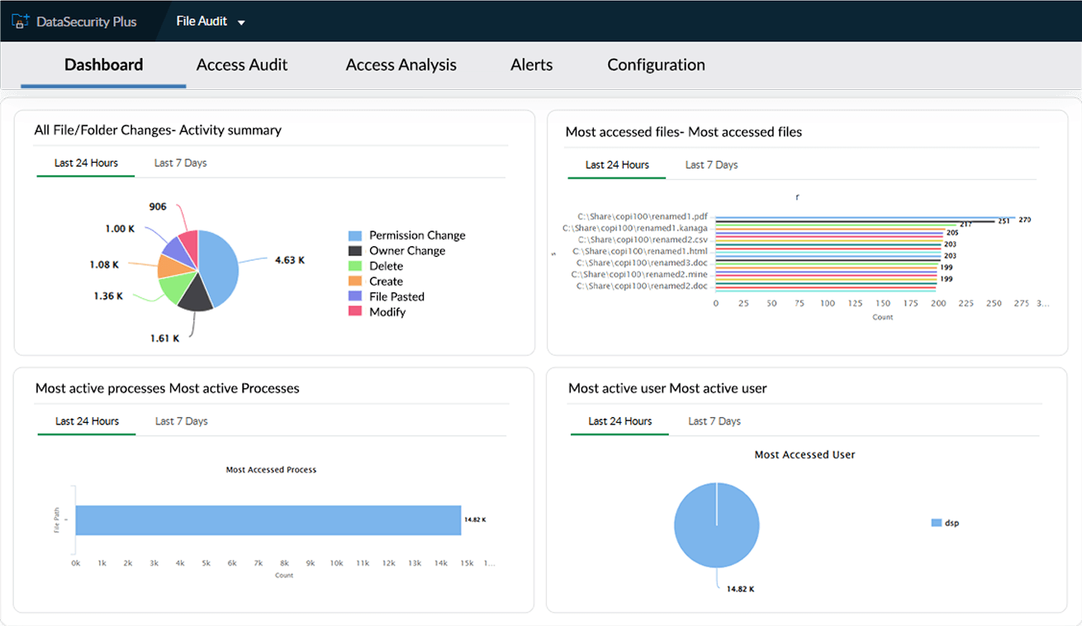Open the Access Analysis tab

point(401,64)
